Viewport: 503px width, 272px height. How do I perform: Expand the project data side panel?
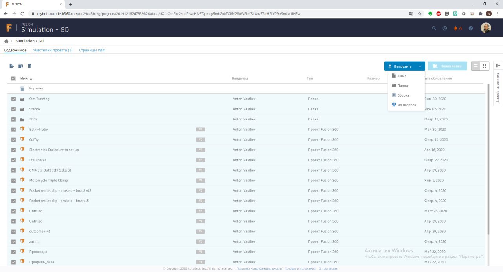point(498,65)
